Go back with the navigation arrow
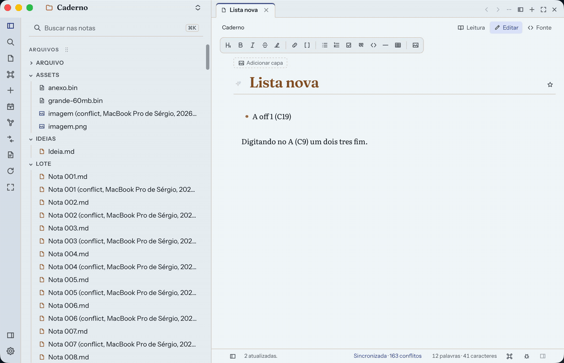 pos(486,10)
